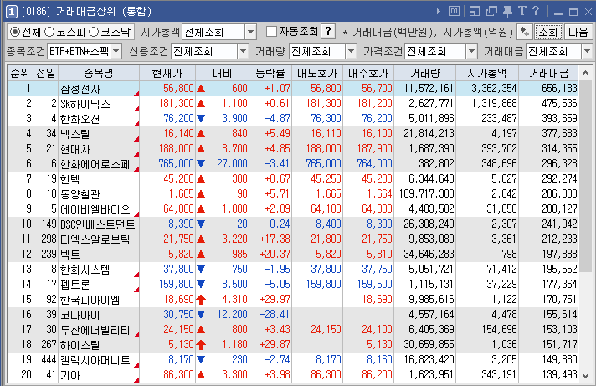The height and width of the screenshot is (386, 596).
Task: Click the upper-limit arrow for 한국피아이엠
Action: coord(201,300)
